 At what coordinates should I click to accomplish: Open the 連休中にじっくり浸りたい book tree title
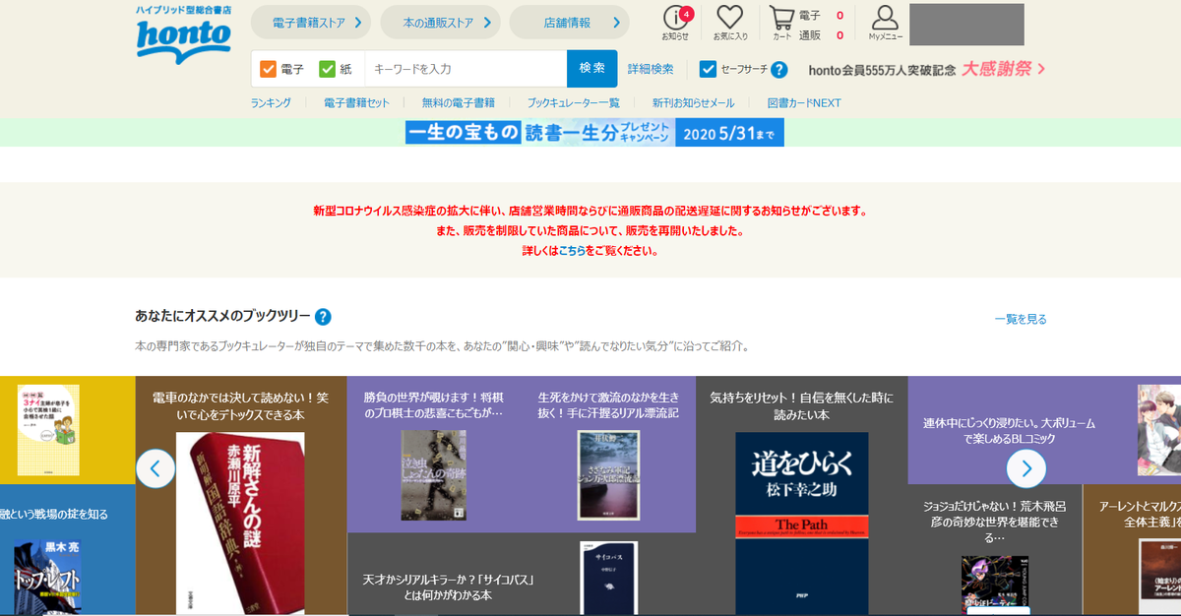1009,430
